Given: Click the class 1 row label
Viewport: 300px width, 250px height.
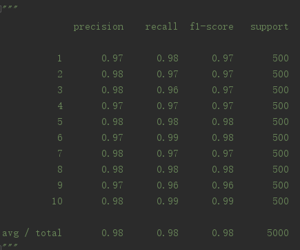Looking at the screenshot, I should 59,58.
